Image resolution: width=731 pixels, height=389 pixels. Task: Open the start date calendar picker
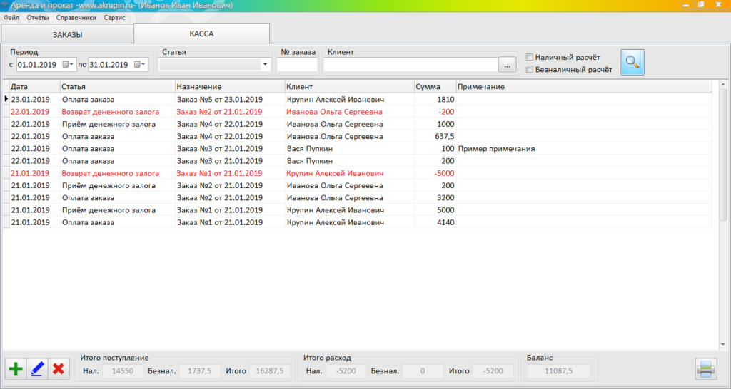click(x=66, y=65)
